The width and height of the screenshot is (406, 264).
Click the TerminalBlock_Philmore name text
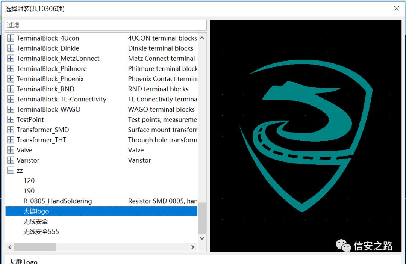pyautogui.click(x=52, y=68)
